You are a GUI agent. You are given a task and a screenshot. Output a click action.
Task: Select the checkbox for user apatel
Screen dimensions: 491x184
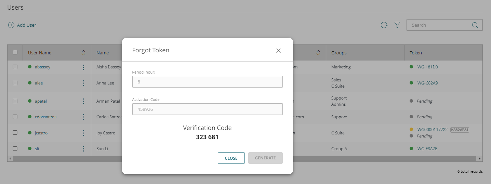[x=15, y=101]
